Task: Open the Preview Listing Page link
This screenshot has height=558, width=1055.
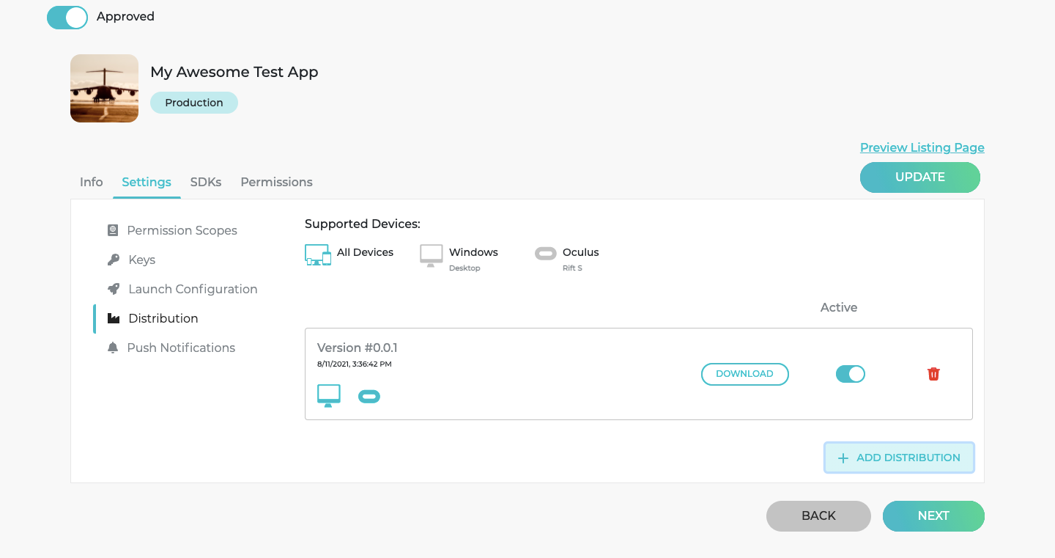Action: 922,147
